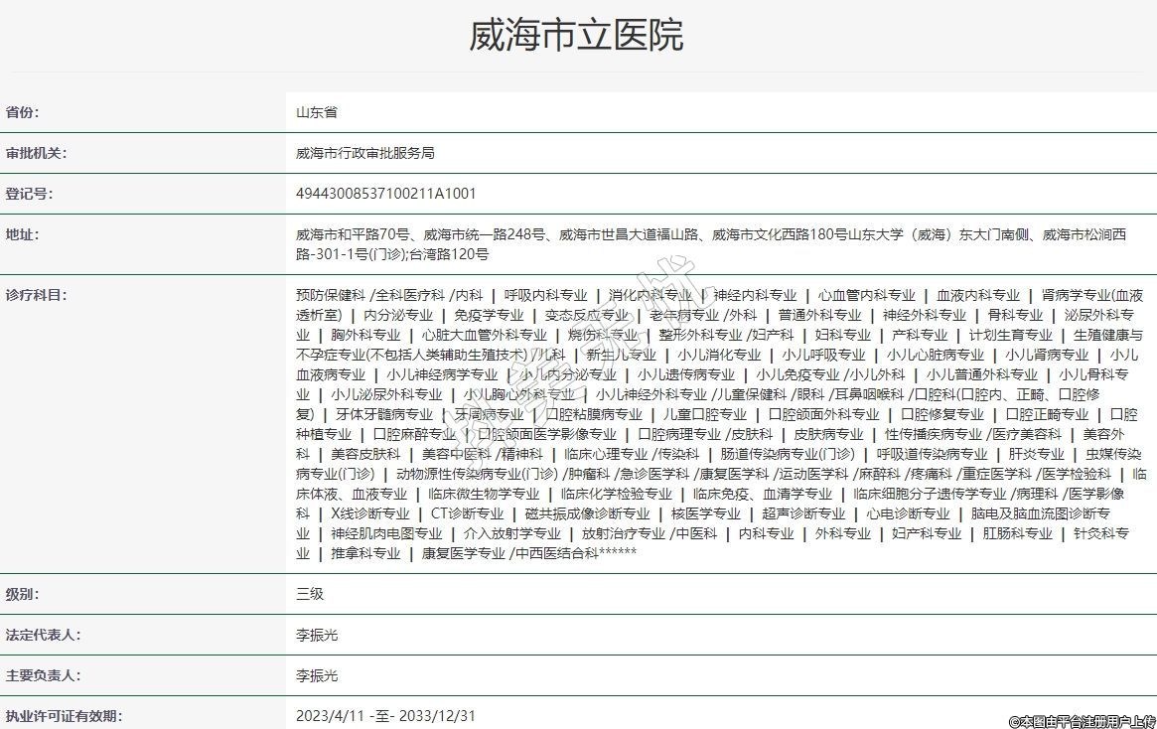The height and width of the screenshot is (729, 1157).
Task: Click the license validity dates 2023/4/11 -至- 2033/12/31
Action: click(x=385, y=716)
